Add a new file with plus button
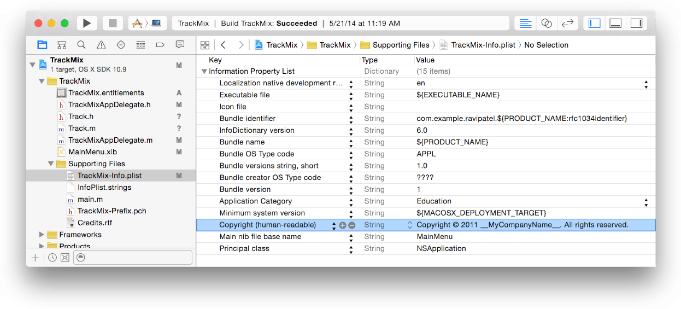 pyautogui.click(x=36, y=258)
